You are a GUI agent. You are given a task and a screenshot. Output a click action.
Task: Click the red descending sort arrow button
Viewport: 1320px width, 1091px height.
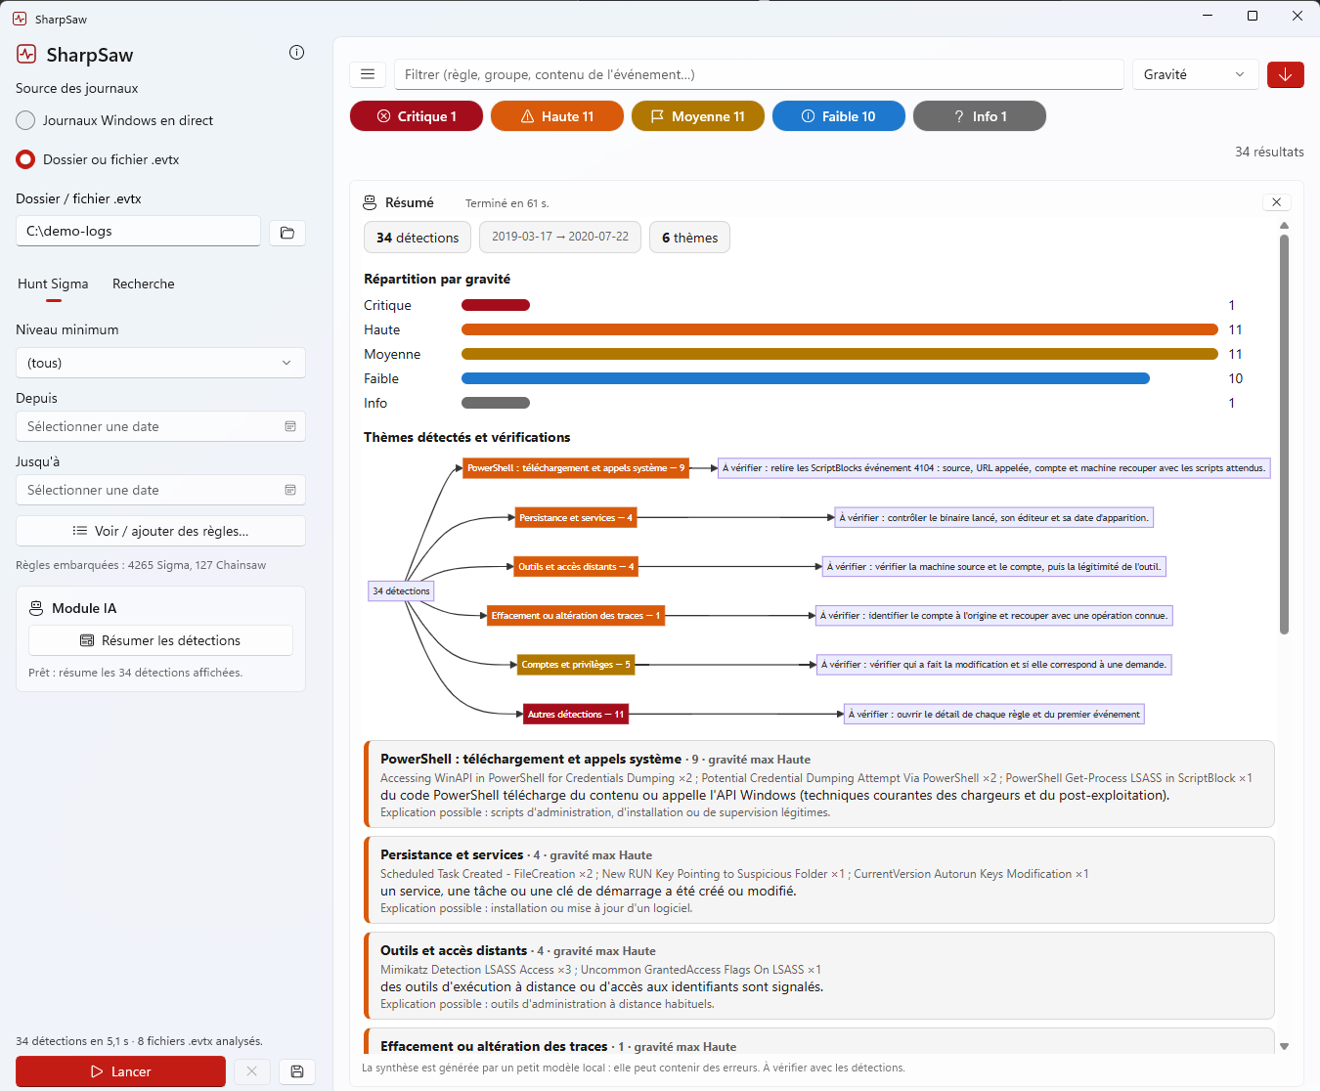click(1286, 74)
